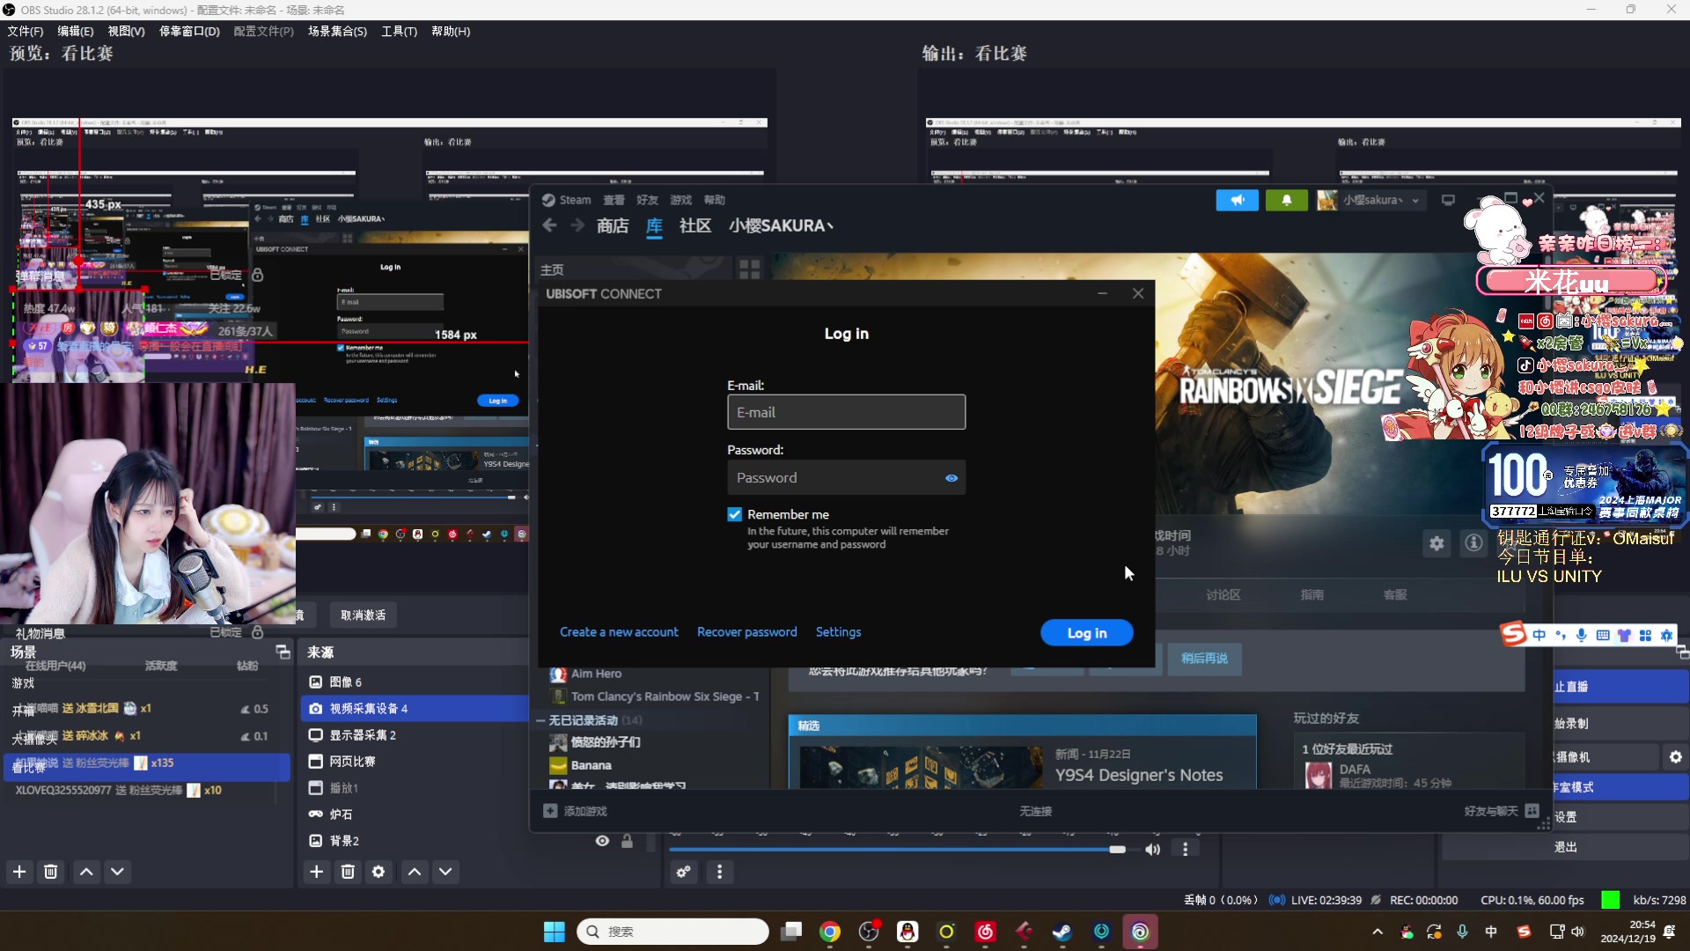Adjust the audio mixer volume slider
This screenshot has width=1690, height=951.
click(1117, 850)
